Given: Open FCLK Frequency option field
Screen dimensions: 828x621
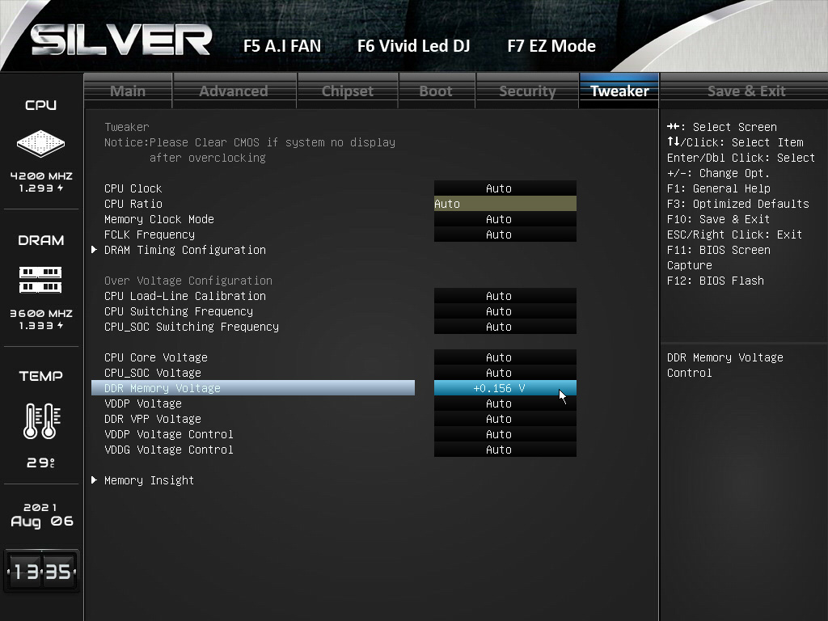Looking at the screenshot, I should [505, 234].
